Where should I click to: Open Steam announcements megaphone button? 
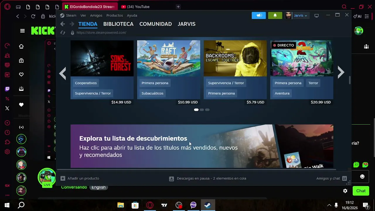pos(259,16)
